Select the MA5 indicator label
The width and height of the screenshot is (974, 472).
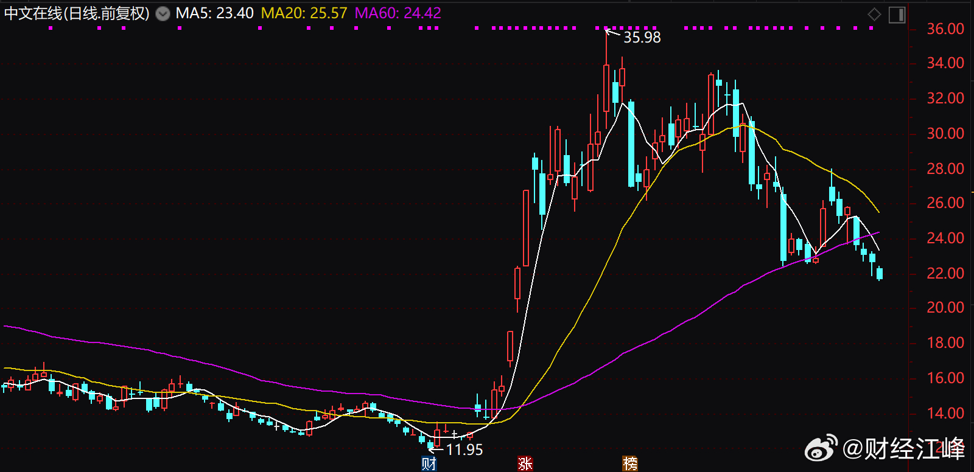214,13
